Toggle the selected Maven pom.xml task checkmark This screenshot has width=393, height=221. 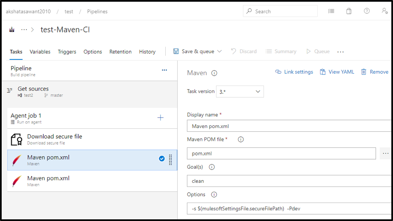pos(162,159)
